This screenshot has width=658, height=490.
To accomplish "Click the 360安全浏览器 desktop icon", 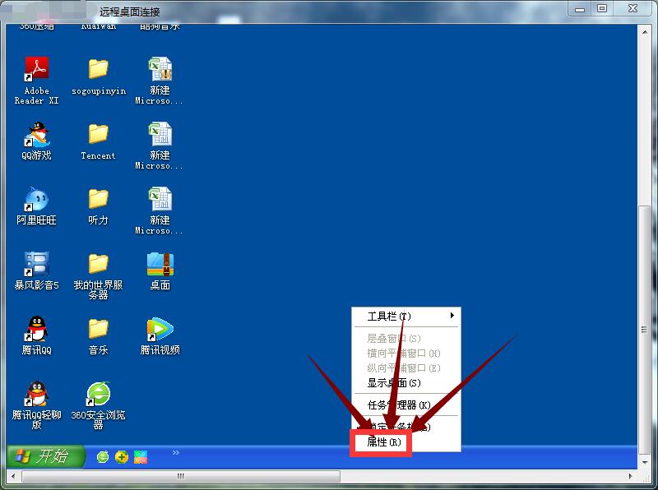I will click(x=98, y=394).
